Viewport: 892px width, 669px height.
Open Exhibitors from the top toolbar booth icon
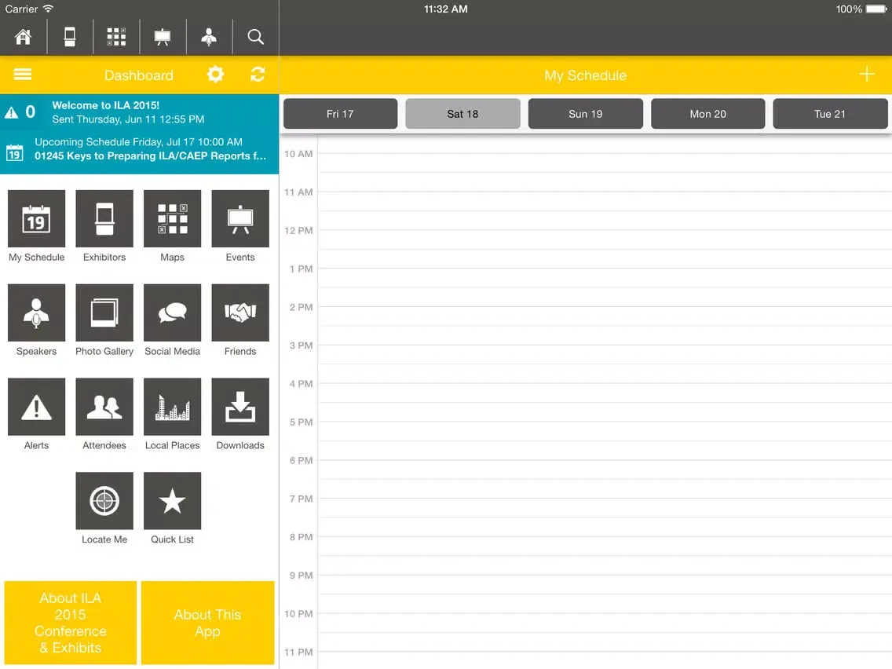(x=69, y=37)
